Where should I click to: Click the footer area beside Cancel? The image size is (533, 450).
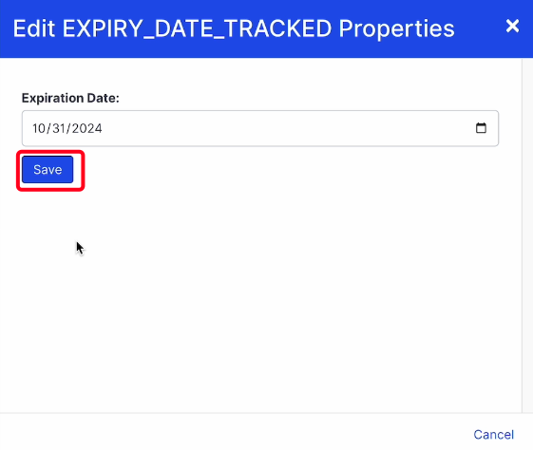coord(235,432)
